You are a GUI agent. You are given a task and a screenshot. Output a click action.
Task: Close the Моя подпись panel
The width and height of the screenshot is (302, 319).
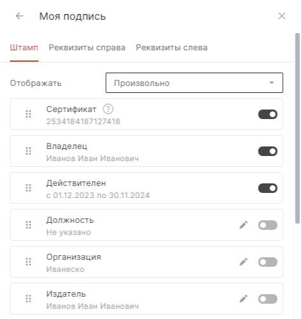pyautogui.click(x=282, y=16)
